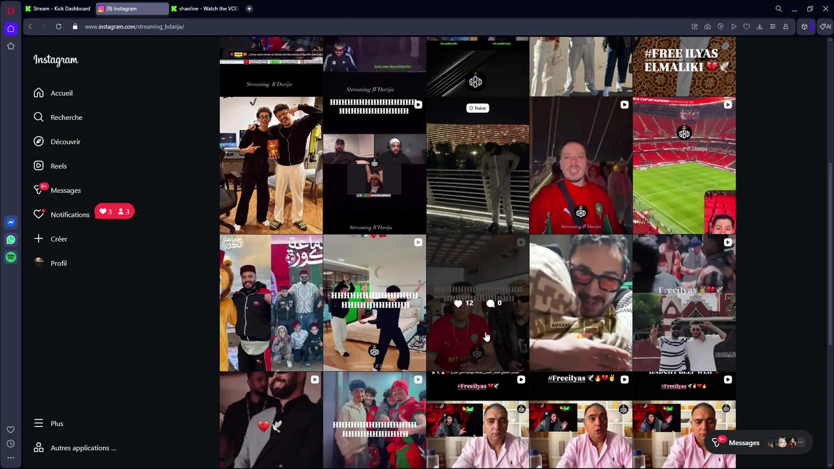Image resolution: width=834 pixels, height=469 pixels.
Task: Click the Créer plus icon
Action: point(38,239)
